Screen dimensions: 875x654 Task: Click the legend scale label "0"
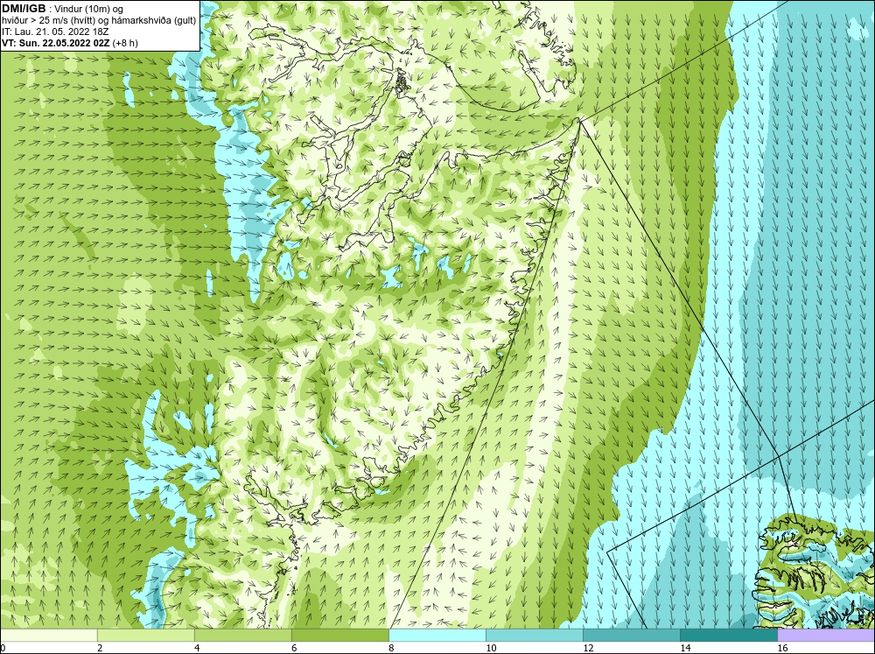click(3, 648)
